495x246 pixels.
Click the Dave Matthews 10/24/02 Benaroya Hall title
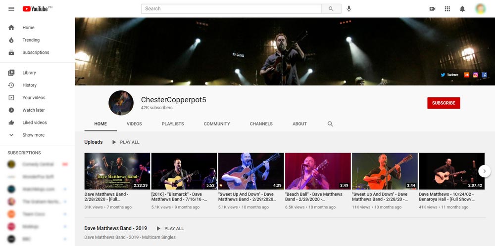click(446, 197)
